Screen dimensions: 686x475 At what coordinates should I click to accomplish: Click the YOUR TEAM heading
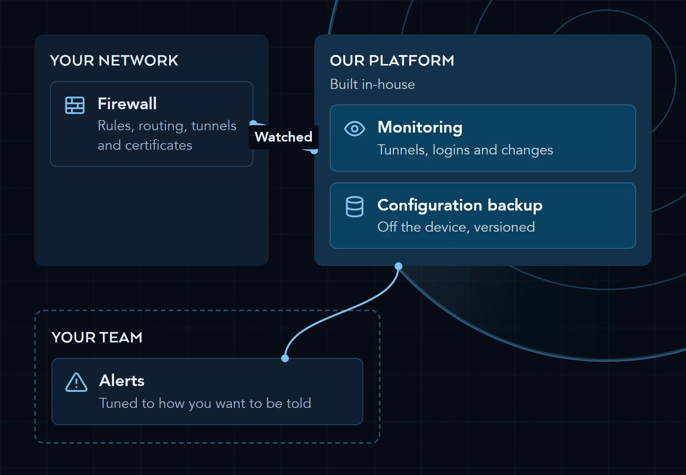(97, 337)
